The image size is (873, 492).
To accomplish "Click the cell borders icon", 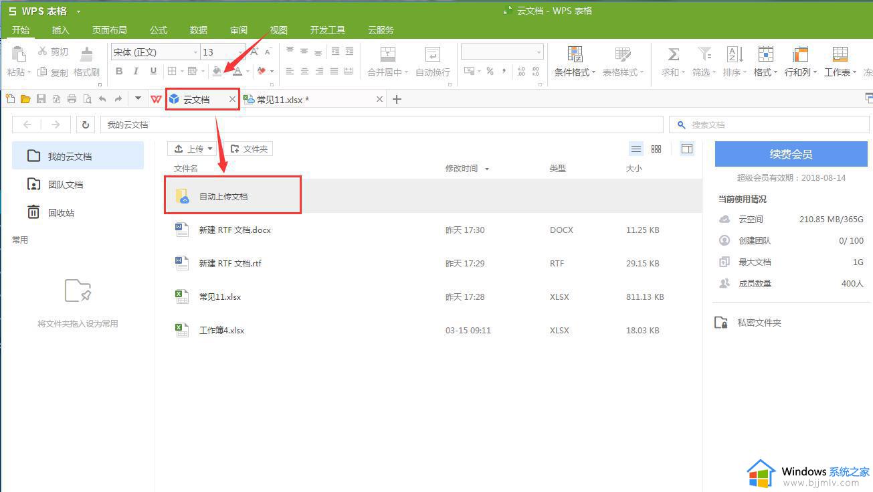I will [172, 71].
